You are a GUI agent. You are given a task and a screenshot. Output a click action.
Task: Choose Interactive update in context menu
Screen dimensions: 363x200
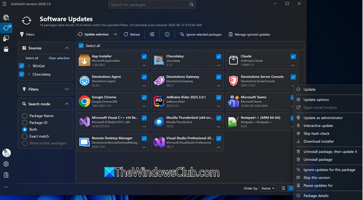[x=328, y=126]
